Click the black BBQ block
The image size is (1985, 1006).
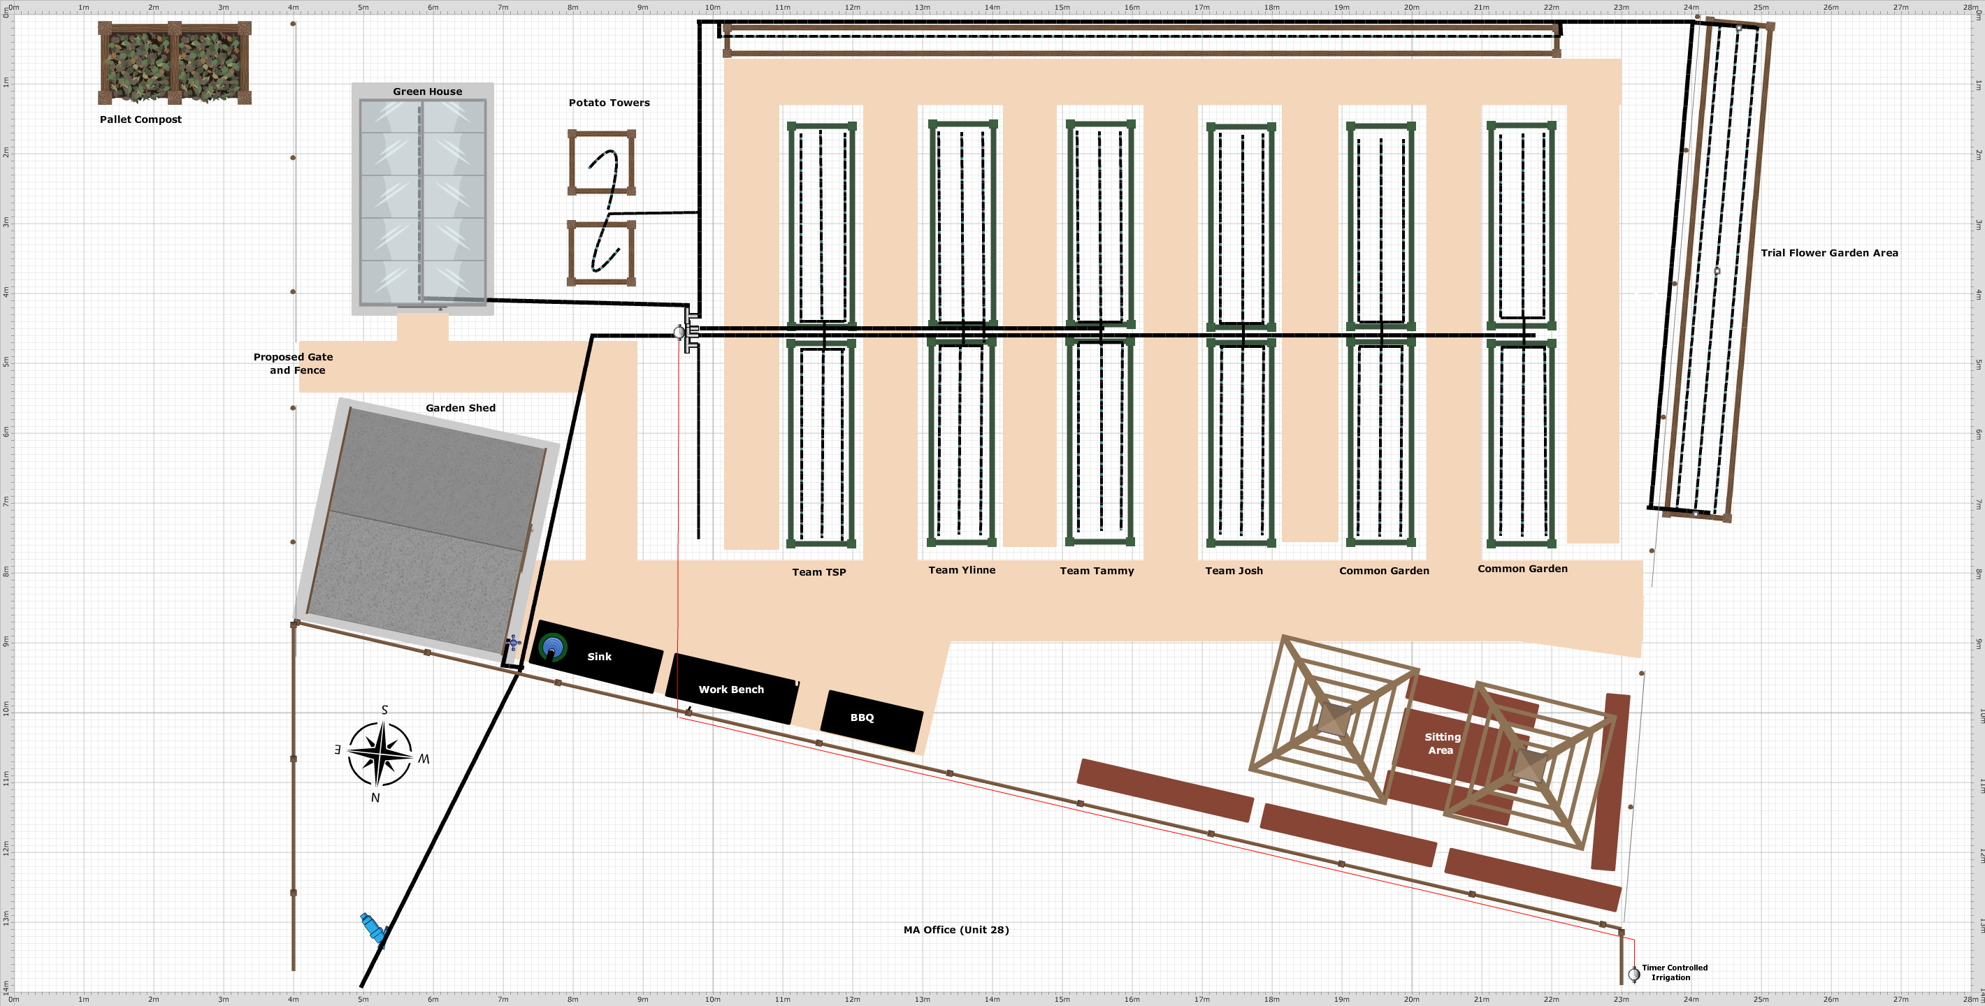(871, 720)
